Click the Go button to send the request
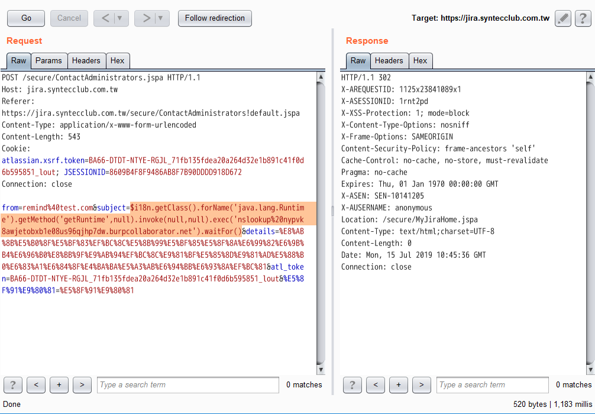The image size is (595, 414). click(x=26, y=18)
